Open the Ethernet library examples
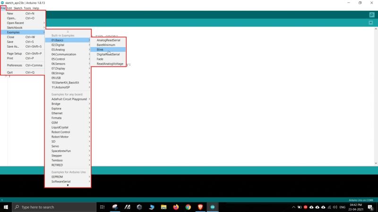Viewport: 378px width, 212px height. click(x=68, y=113)
